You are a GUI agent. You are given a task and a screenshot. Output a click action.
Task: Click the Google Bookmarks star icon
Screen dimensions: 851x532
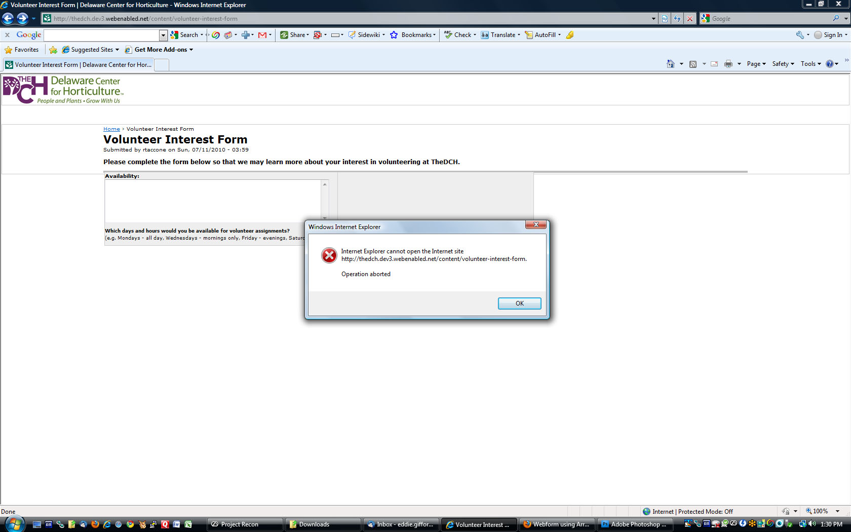[395, 35]
